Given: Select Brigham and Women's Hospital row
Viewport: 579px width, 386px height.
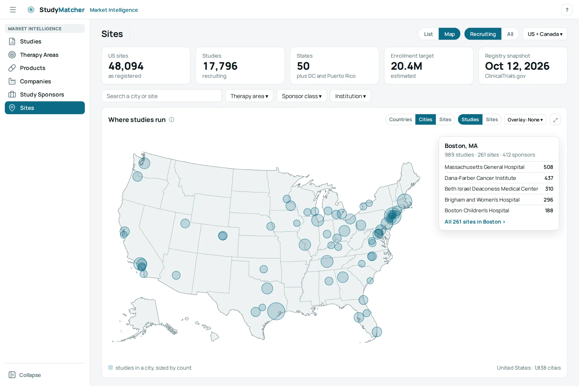Looking at the screenshot, I should click(499, 200).
